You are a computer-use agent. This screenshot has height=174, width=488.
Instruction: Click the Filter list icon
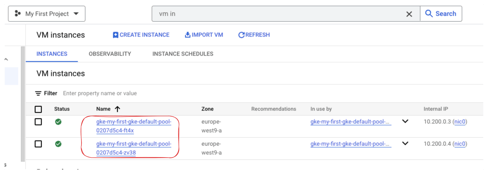38,94
